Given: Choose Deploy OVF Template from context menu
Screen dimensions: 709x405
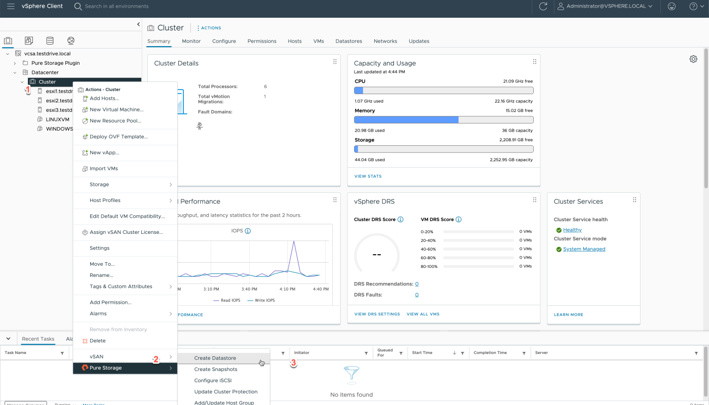Looking at the screenshot, I should coord(119,137).
